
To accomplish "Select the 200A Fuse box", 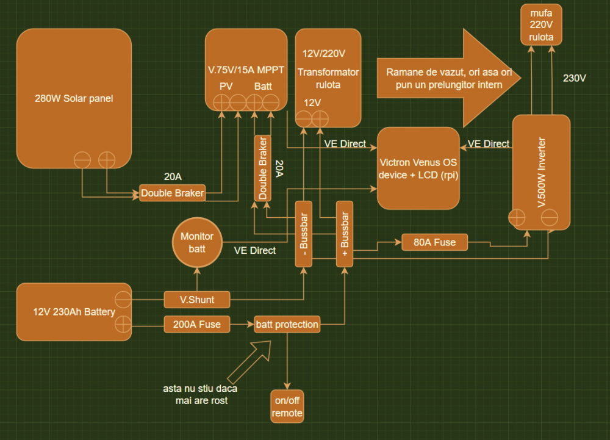I will [x=196, y=325].
